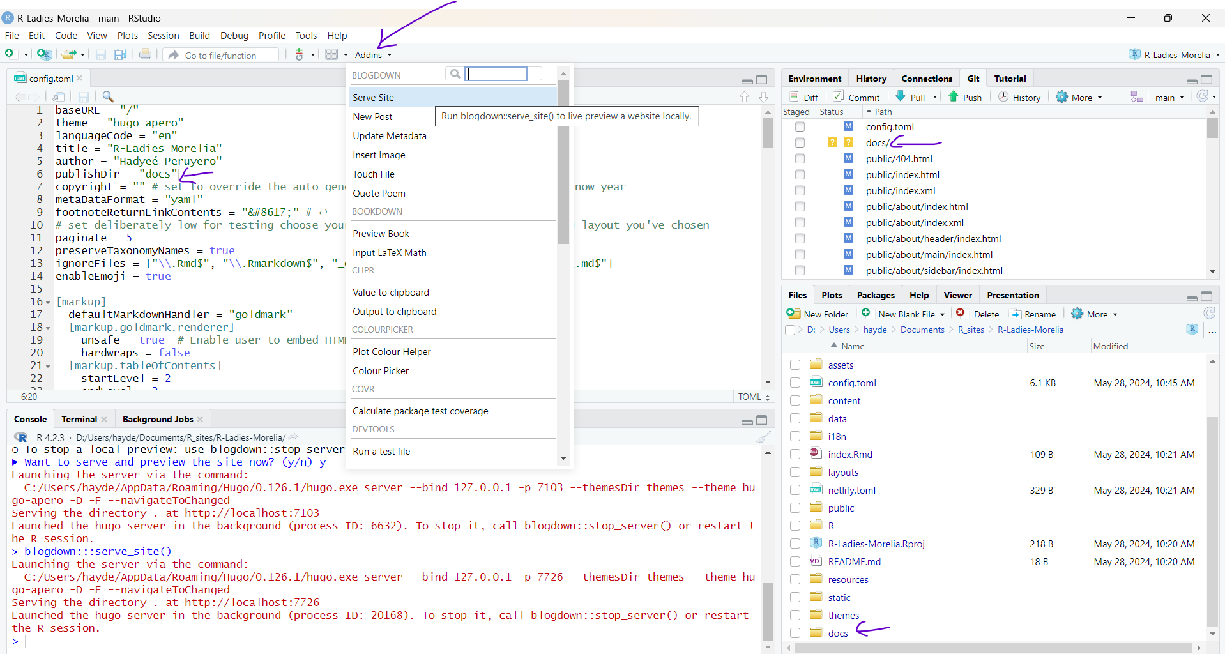Switch to the Terminal tab

click(x=79, y=419)
